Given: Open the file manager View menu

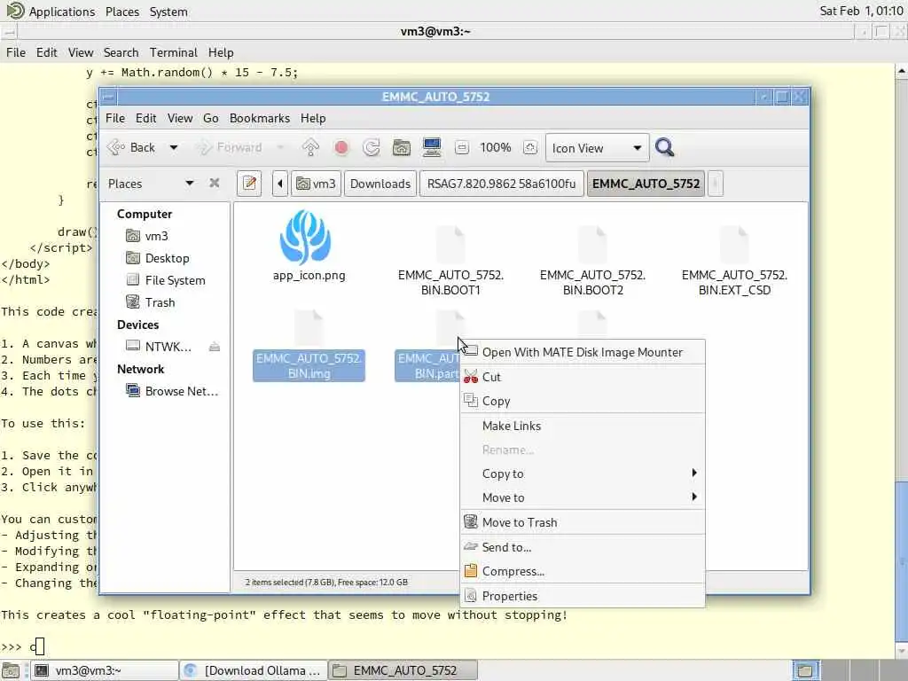Looking at the screenshot, I should coord(180,118).
